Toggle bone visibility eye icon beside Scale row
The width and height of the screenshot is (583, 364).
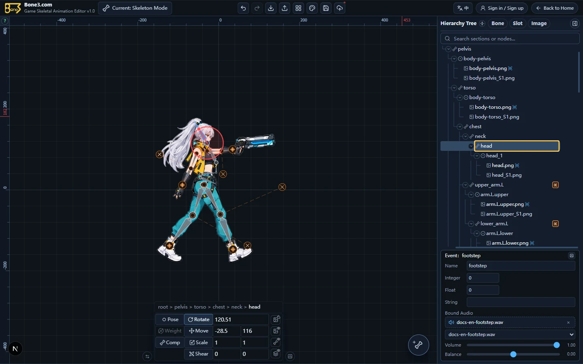tap(276, 342)
